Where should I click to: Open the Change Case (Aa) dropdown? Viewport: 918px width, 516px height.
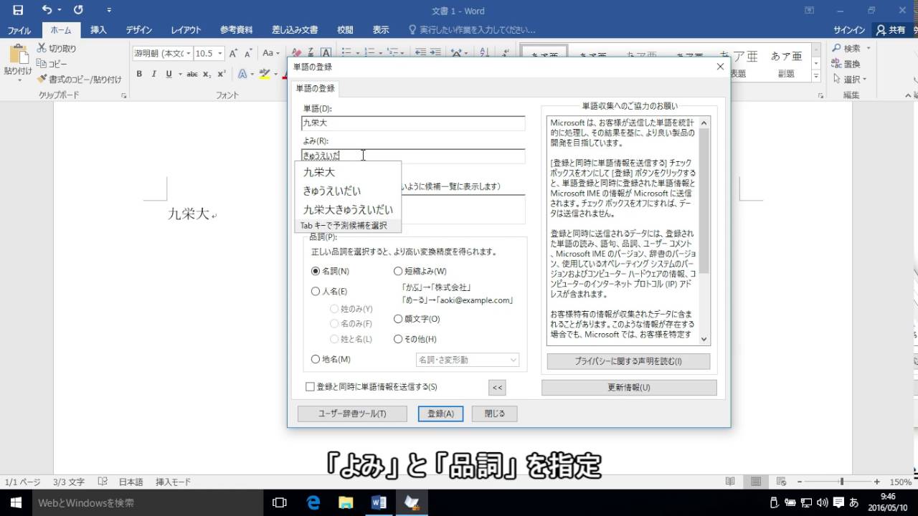[x=271, y=53]
